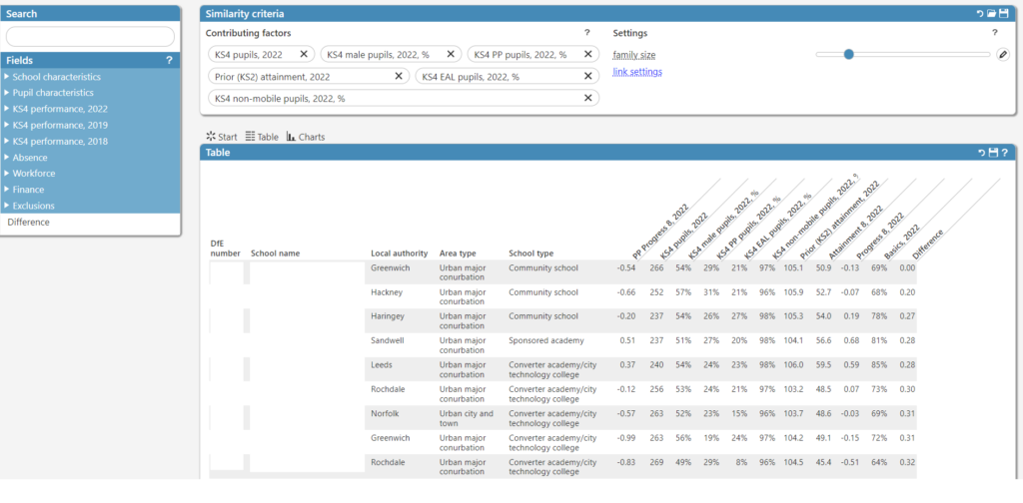Click the pencil edit icon beside family size
Image resolution: width=1023 pixels, height=503 pixels.
pos(1003,55)
